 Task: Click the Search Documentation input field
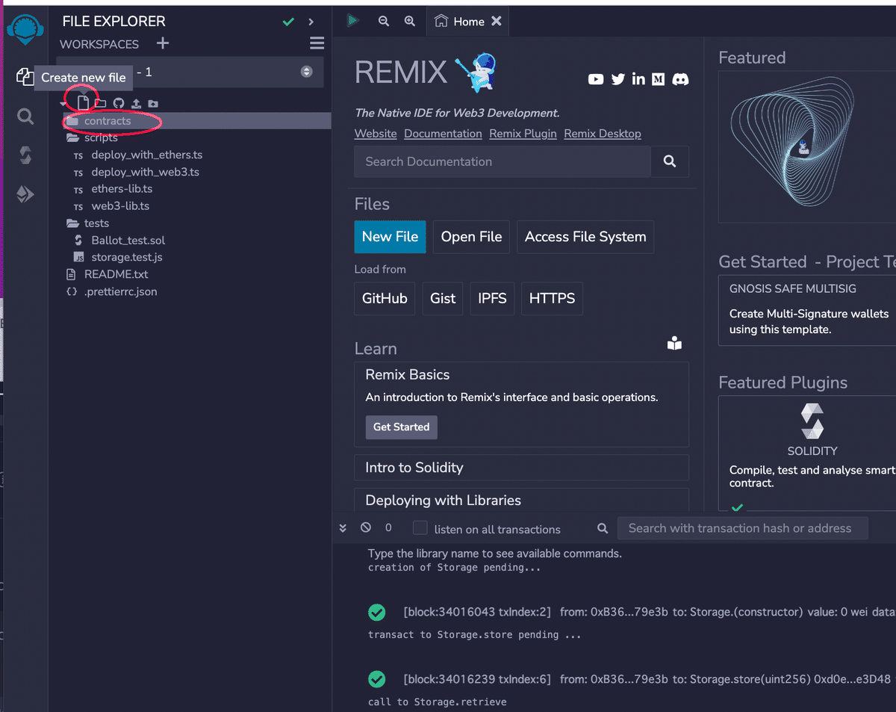point(503,161)
